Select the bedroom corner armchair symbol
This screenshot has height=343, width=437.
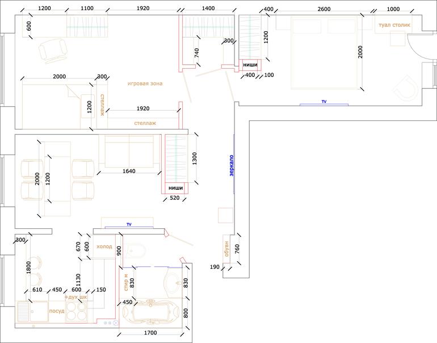tap(407, 89)
